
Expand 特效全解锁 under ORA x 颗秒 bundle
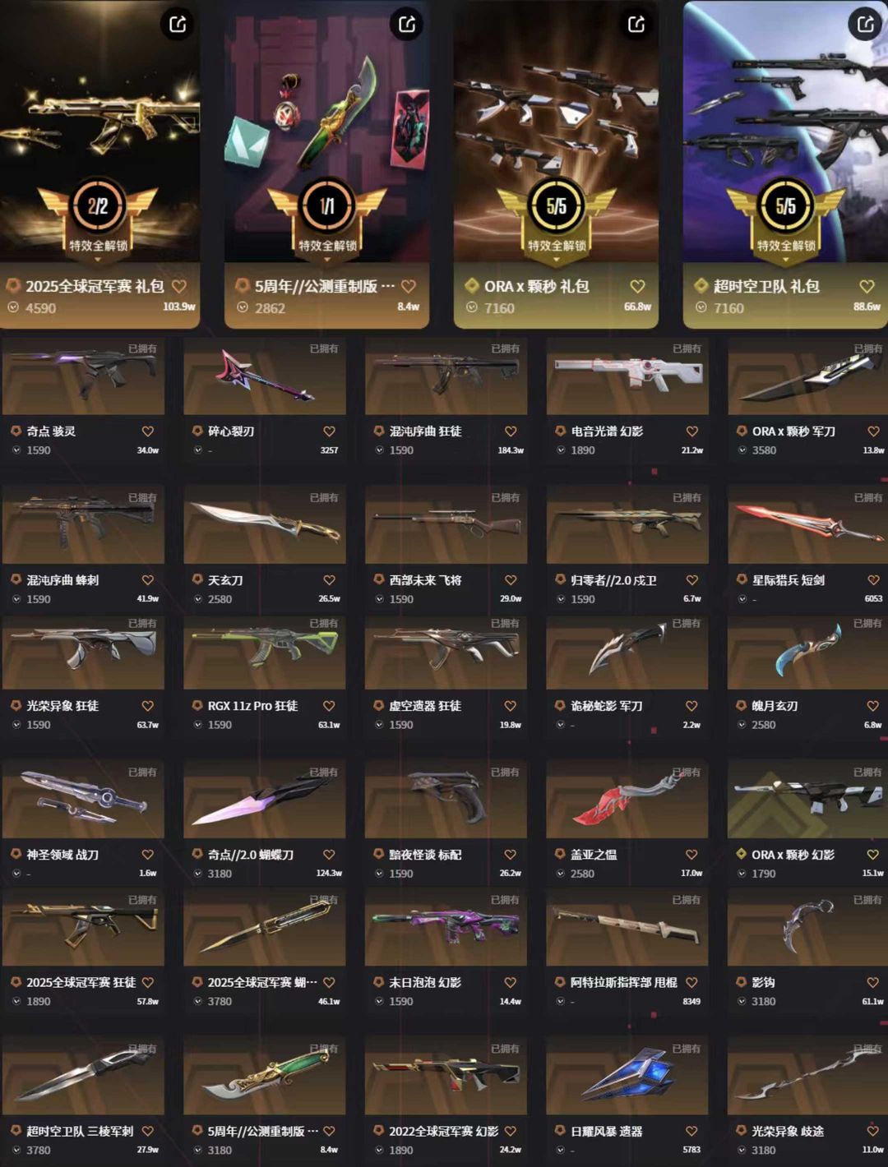(x=556, y=246)
